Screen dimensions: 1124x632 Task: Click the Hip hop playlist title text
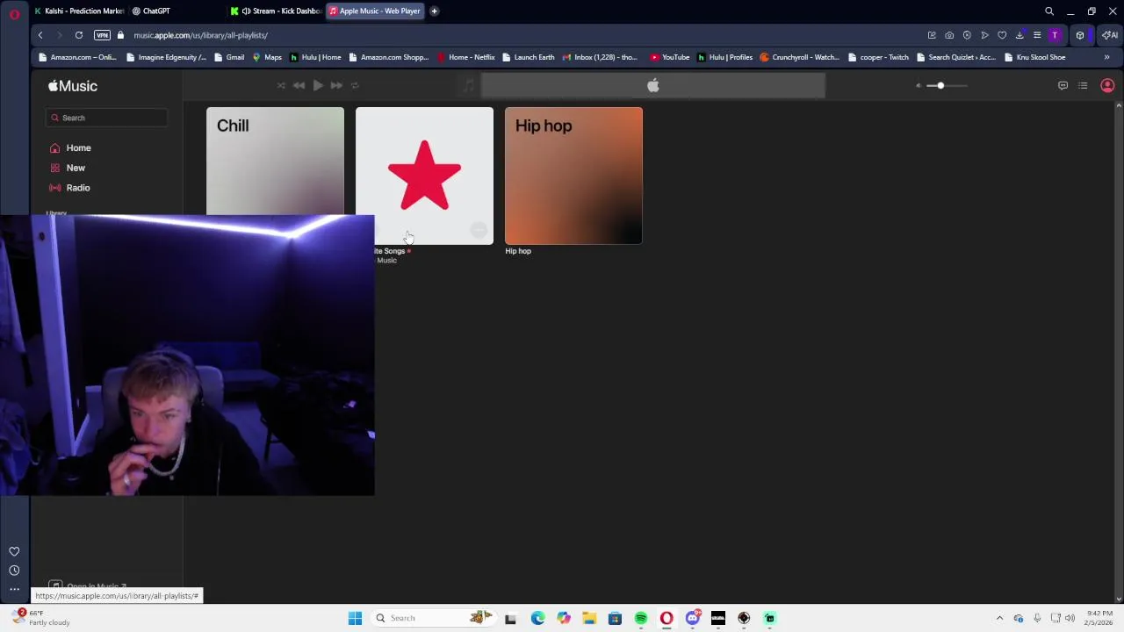coord(518,251)
